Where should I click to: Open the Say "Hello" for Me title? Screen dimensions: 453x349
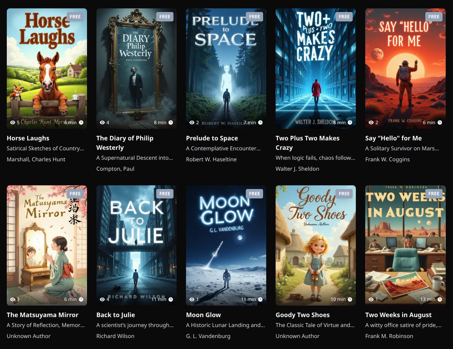(393, 138)
